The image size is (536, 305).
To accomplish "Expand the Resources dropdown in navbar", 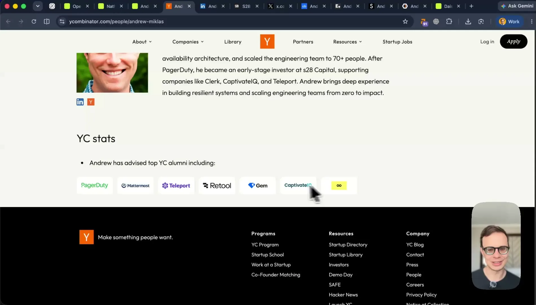I will click(x=347, y=42).
